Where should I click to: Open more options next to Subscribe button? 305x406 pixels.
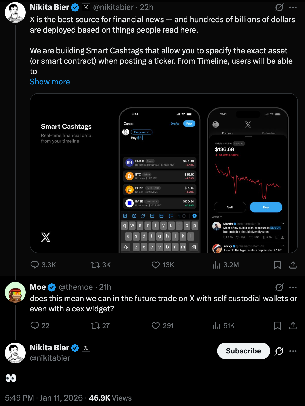293,351
